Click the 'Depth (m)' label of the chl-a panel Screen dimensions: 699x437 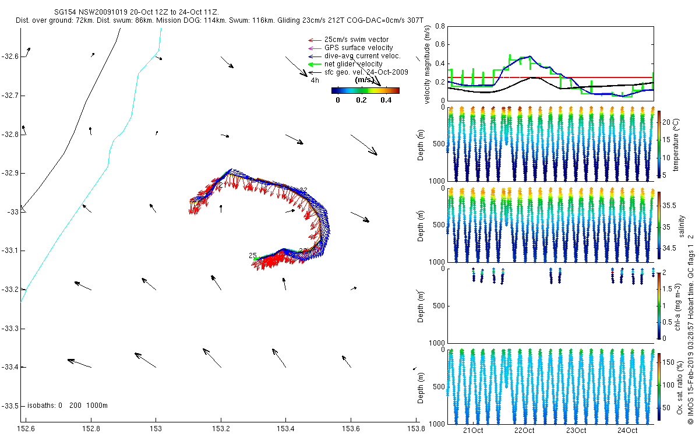[x=421, y=306]
